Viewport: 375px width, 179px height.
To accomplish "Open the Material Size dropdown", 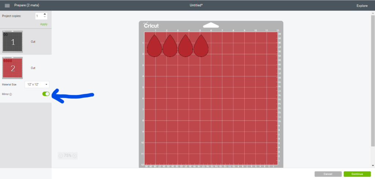I will (37, 84).
